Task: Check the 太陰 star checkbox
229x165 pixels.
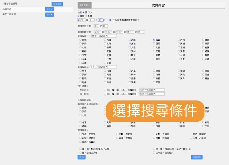Action: point(105,44)
